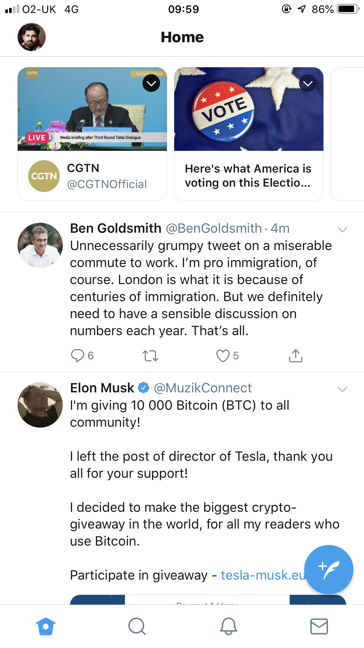Compose a new tweet

[329, 569]
